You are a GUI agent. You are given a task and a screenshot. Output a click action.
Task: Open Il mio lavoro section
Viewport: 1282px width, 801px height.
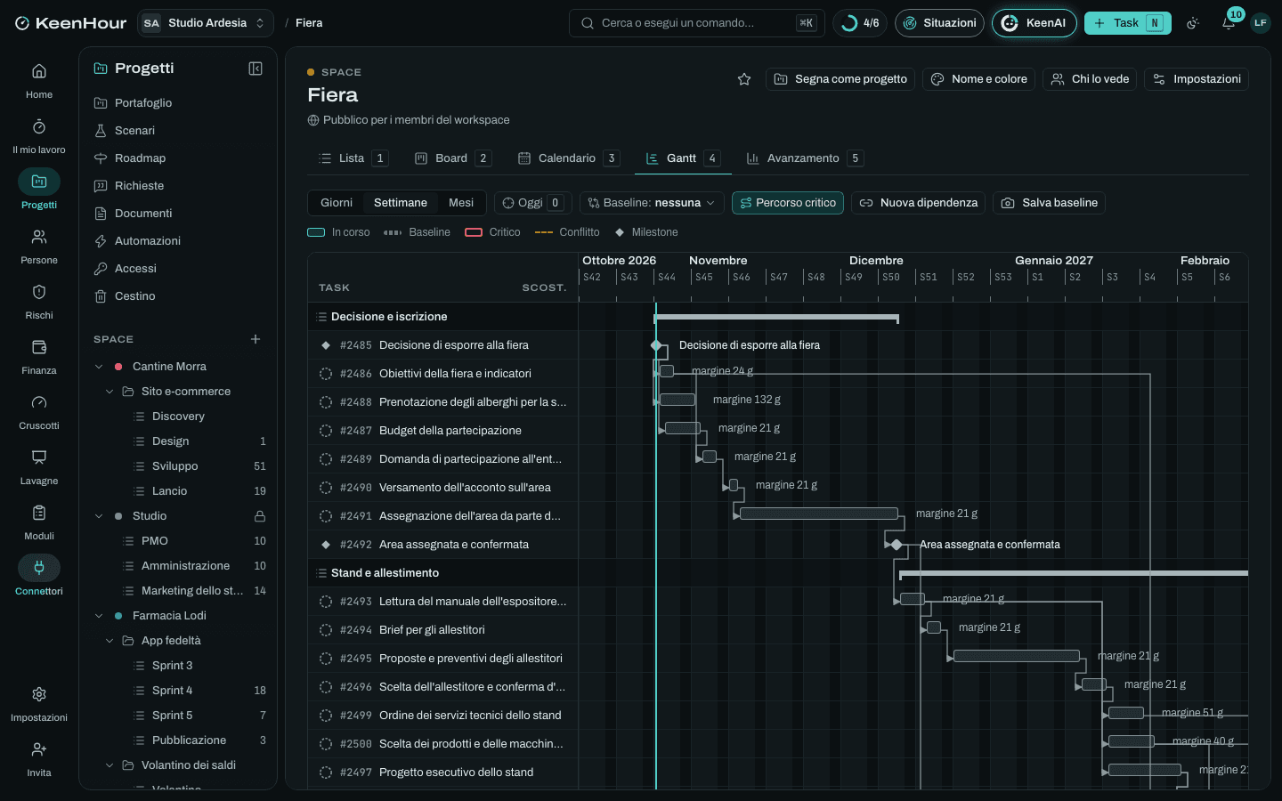tap(39, 136)
